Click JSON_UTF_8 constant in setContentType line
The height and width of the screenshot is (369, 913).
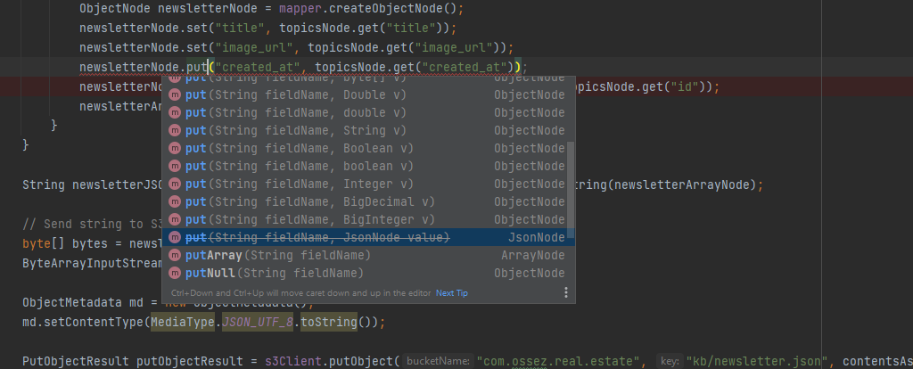point(258,322)
